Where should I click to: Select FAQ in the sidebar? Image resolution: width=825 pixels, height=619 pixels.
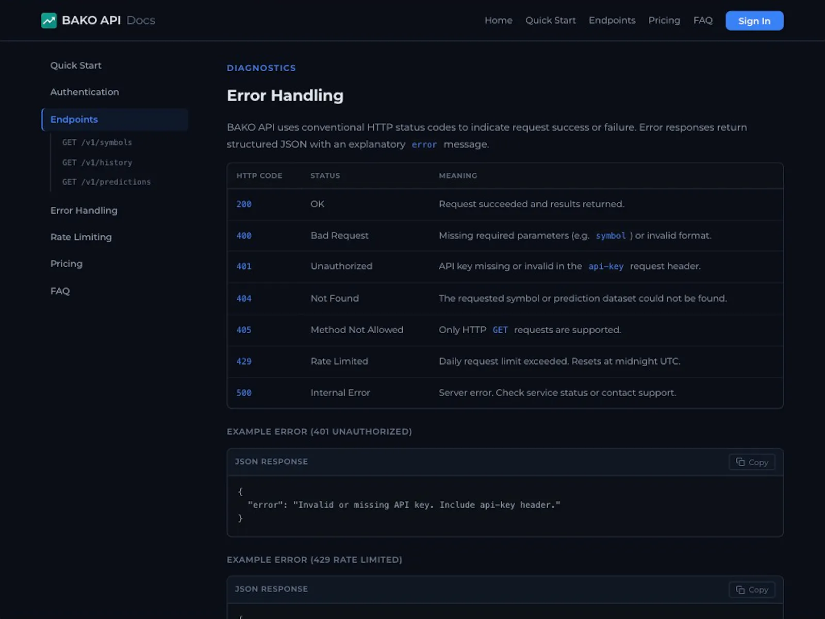click(x=60, y=291)
